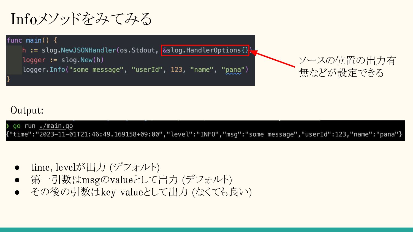Click the annotation line '無などが設定できる'

pyautogui.click(x=341, y=73)
